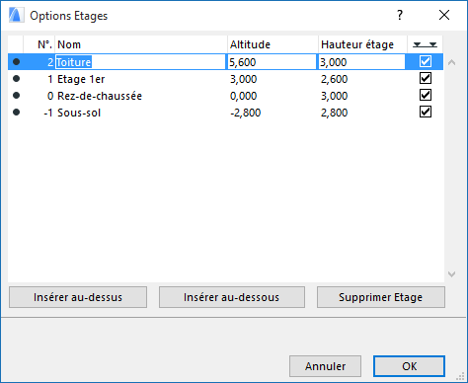Click the ArchiCAD icon in title bar
Screen dimensions: 468x383
coord(16,15)
